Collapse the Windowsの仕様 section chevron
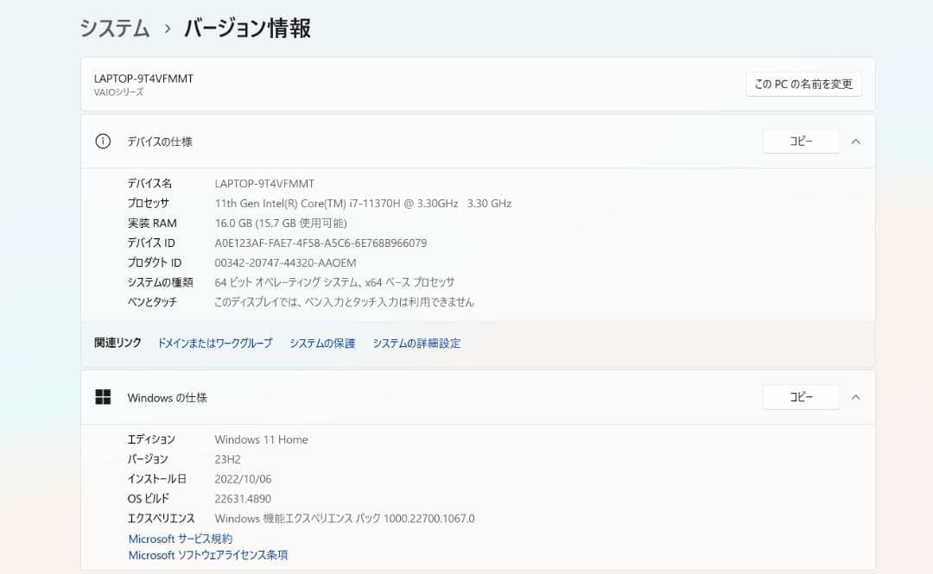The height and width of the screenshot is (574, 933). click(855, 396)
